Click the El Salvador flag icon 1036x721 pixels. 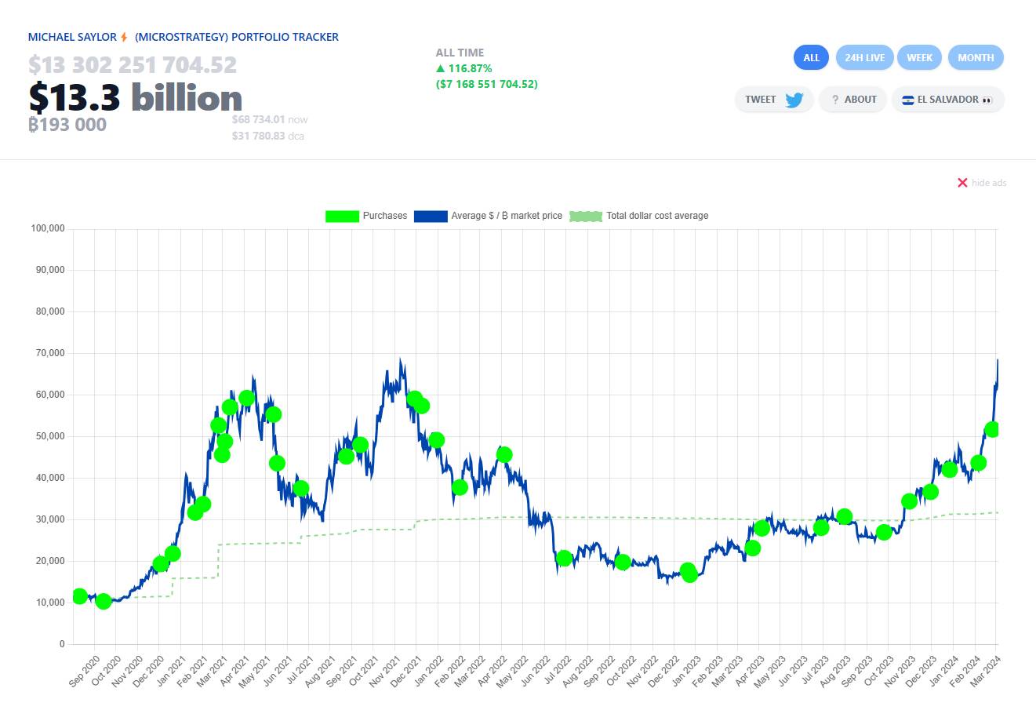tap(907, 100)
